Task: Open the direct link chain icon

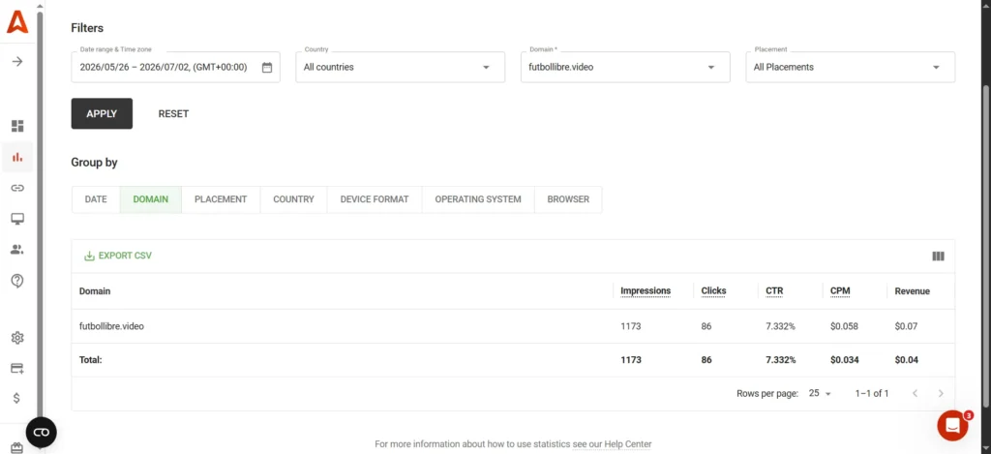Action: 17,188
